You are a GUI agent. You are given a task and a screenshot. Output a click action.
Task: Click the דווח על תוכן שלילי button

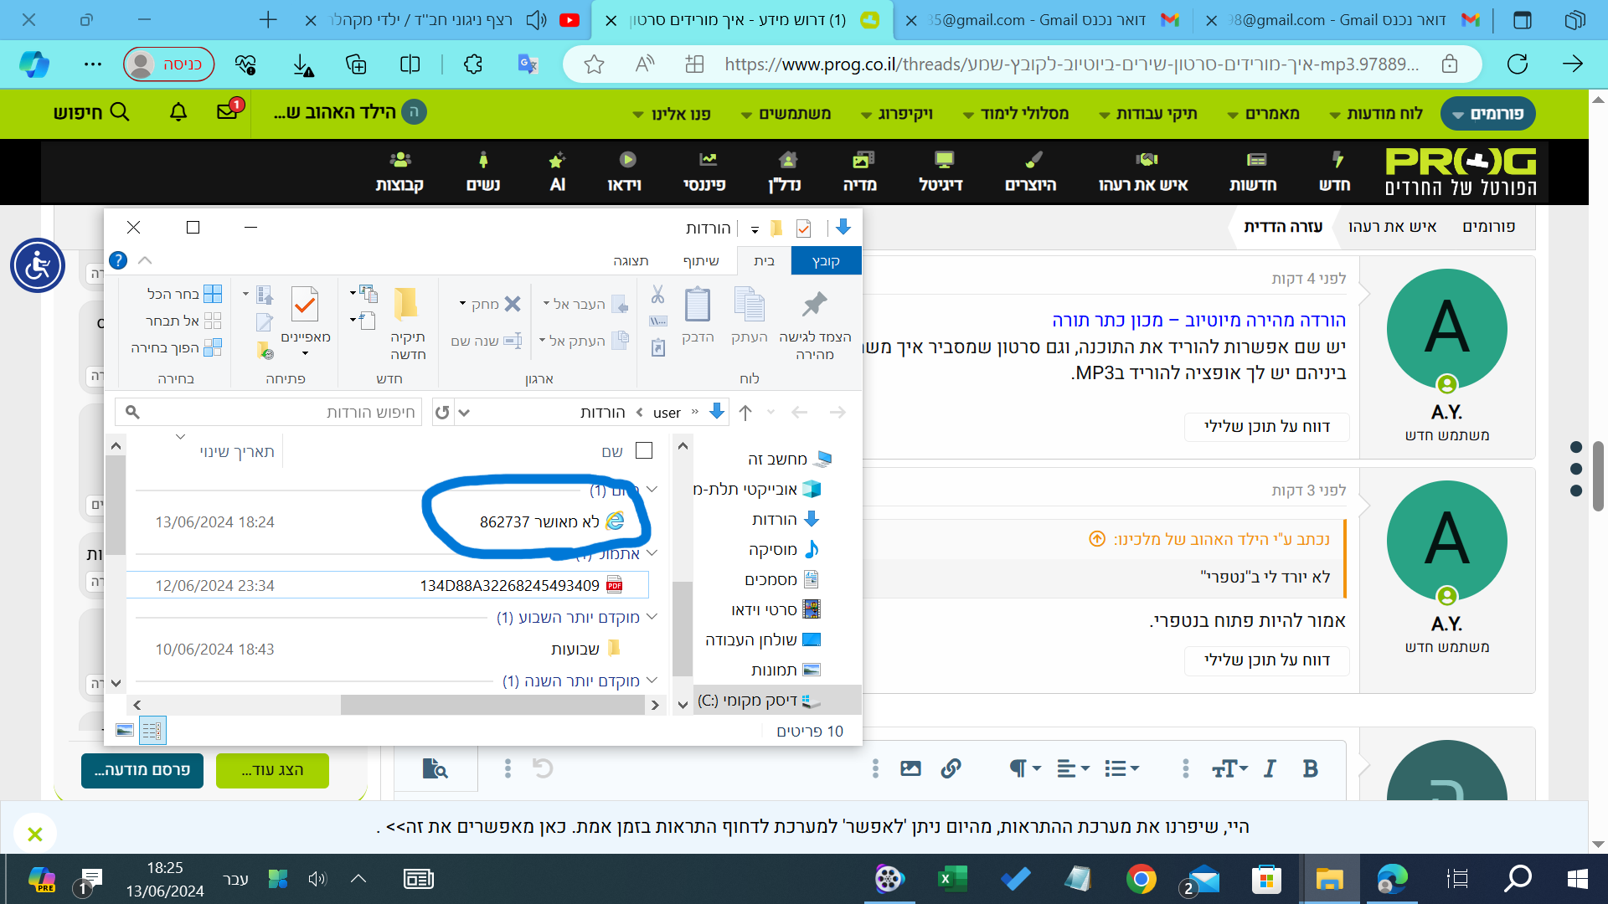pos(1266,427)
